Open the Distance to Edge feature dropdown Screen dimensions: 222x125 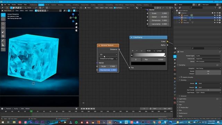point(108,59)
